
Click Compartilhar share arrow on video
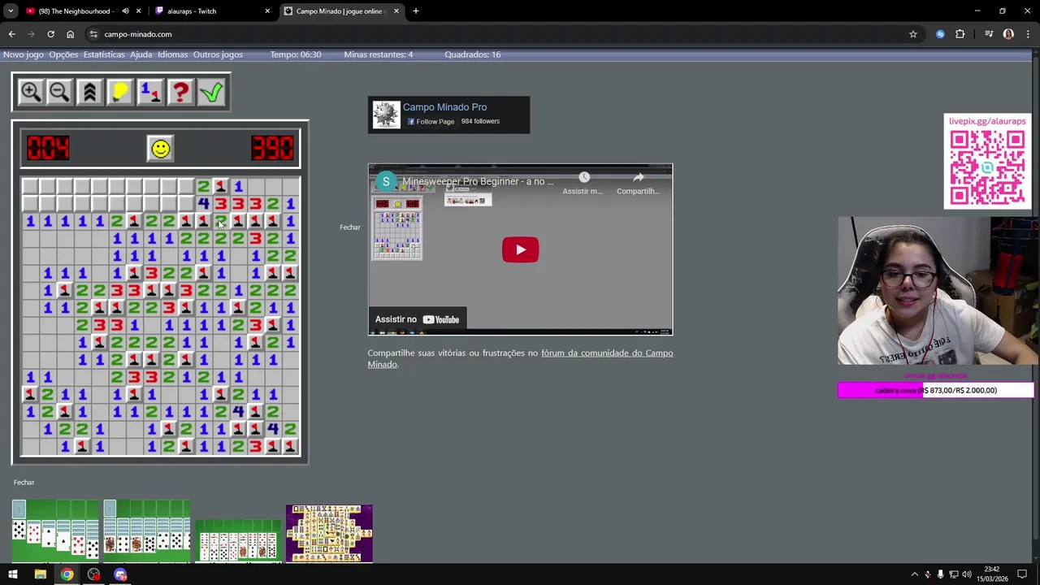(638, 184)
